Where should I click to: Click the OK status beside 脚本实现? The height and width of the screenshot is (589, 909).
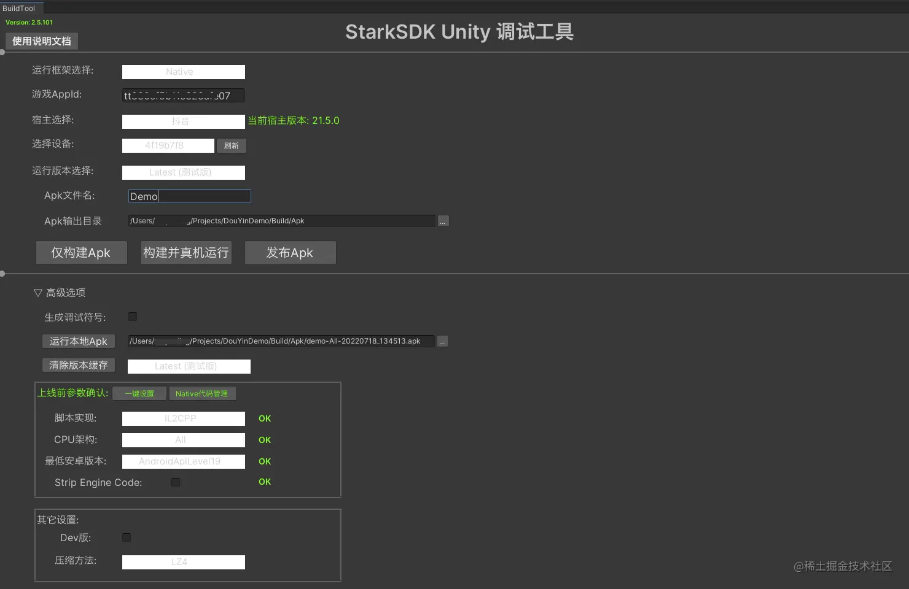(265, 418)
